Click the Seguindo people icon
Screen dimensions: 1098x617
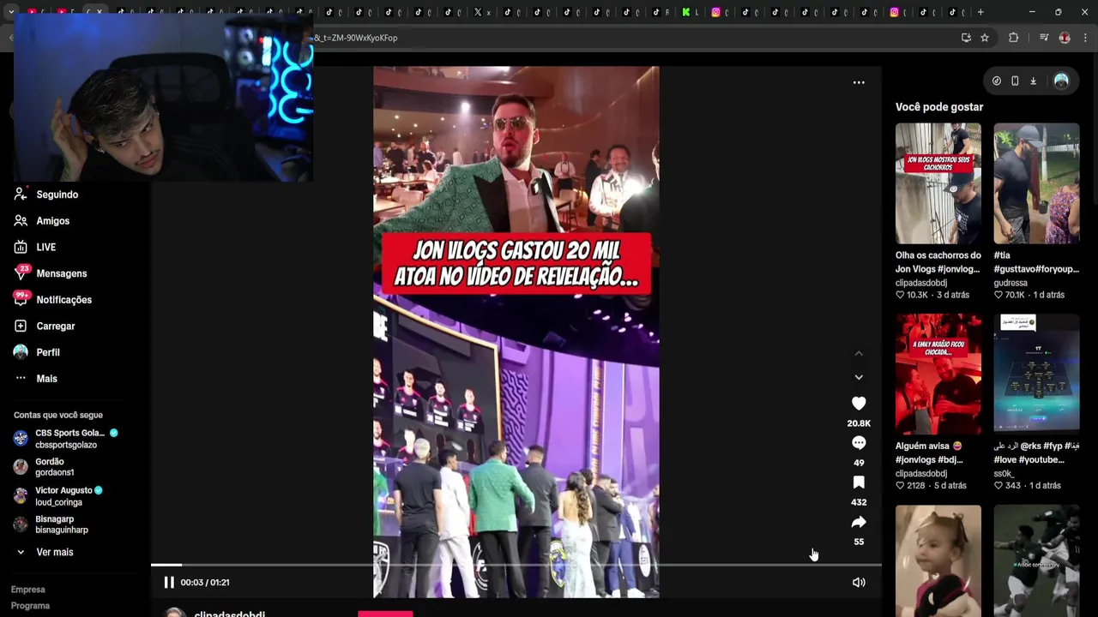[21, 195]
